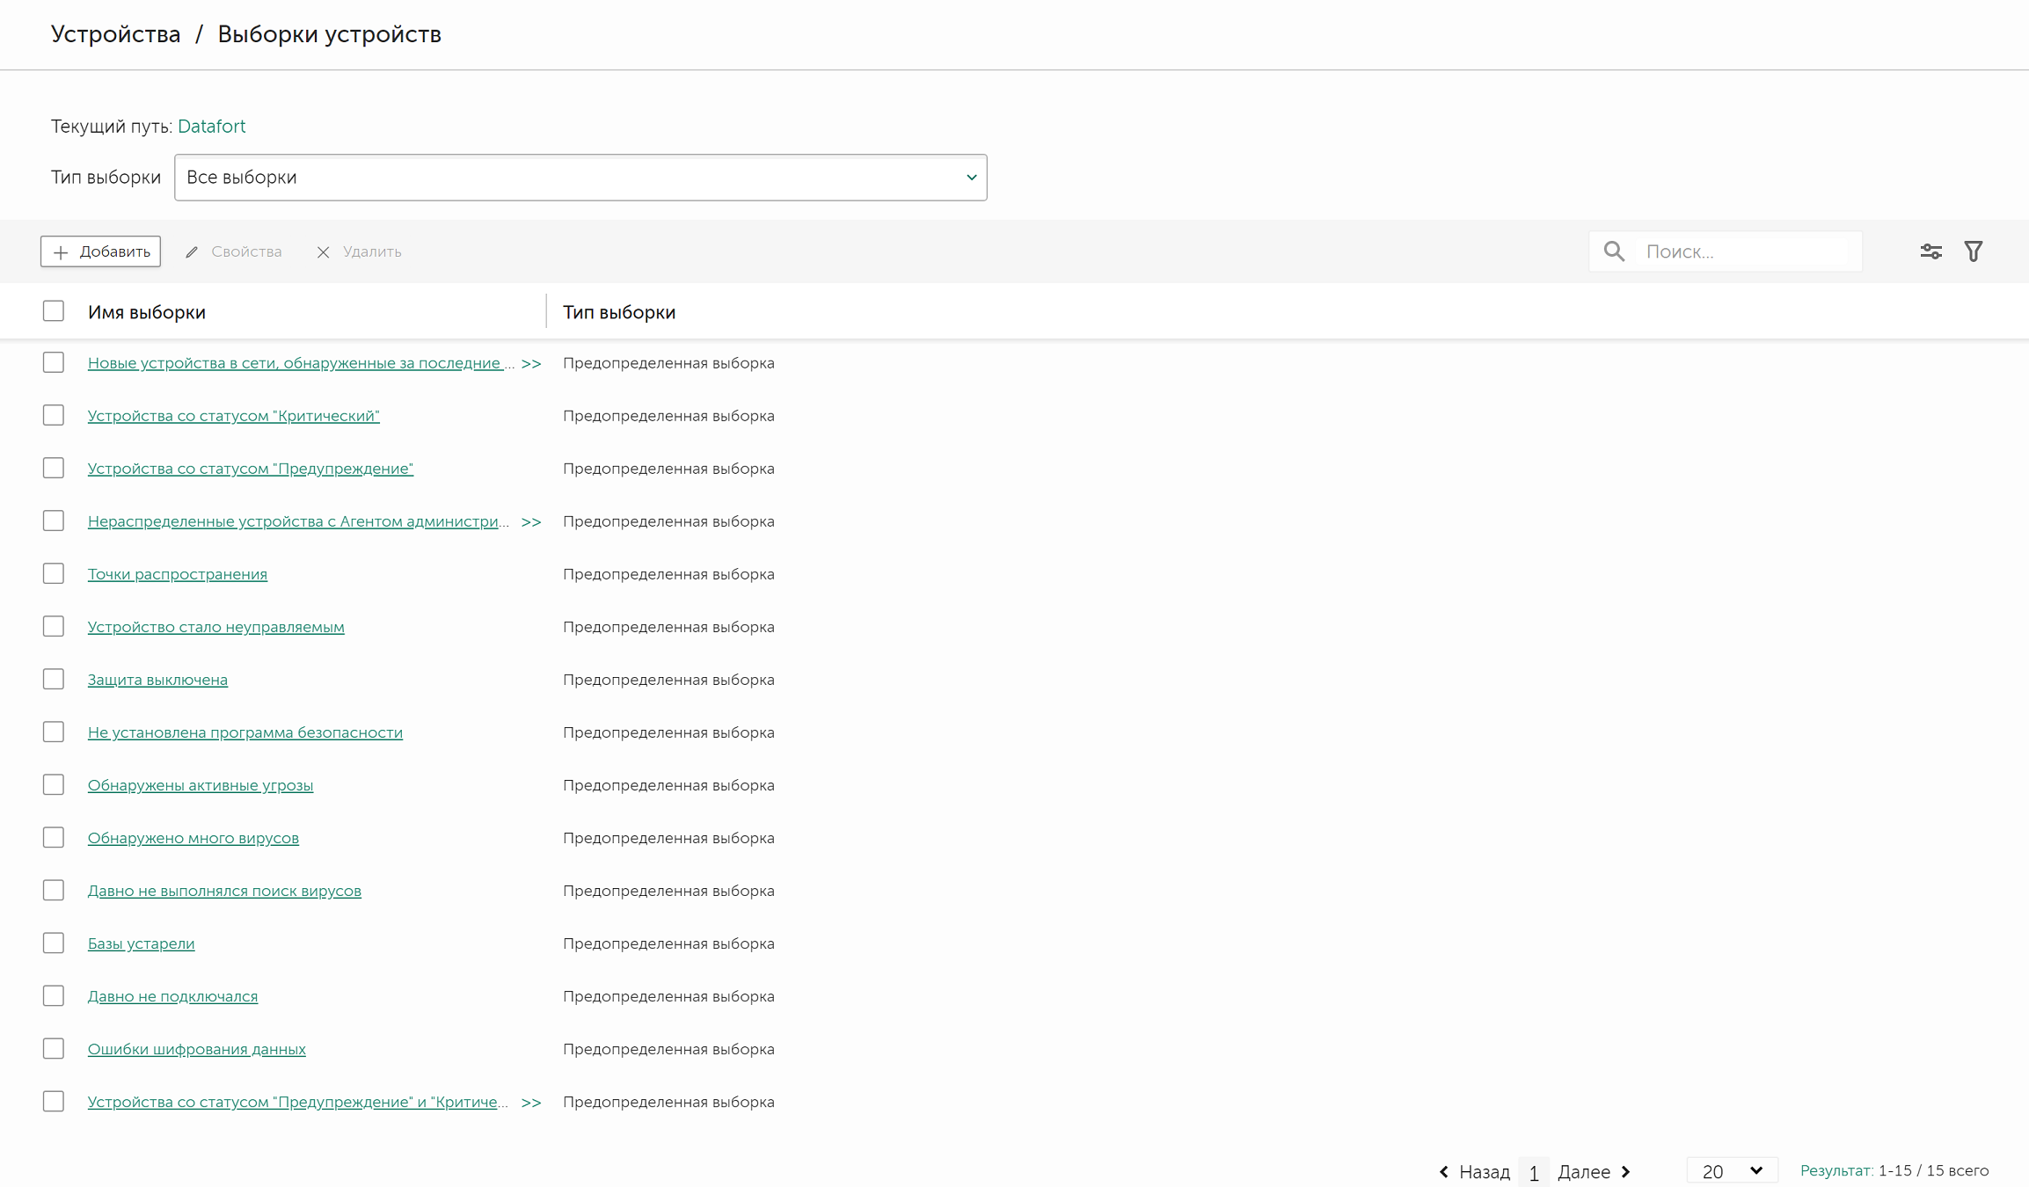Open the page size dropdown showing 20
Image resolution: width=2029 pixels, height=1187 pixels.
pyautogui.click(x=1732, y=1171)
